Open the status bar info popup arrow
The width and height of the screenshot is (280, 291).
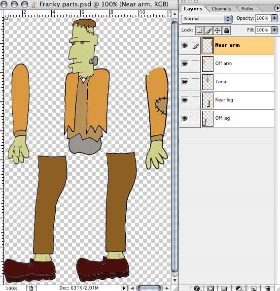click(124, 288)
